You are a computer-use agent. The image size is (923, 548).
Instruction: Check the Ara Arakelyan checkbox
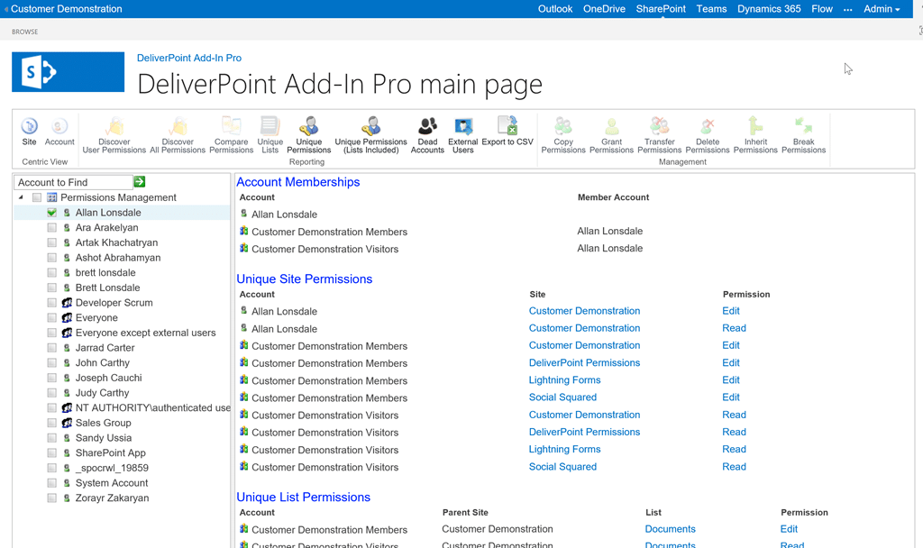click(51, 227)
